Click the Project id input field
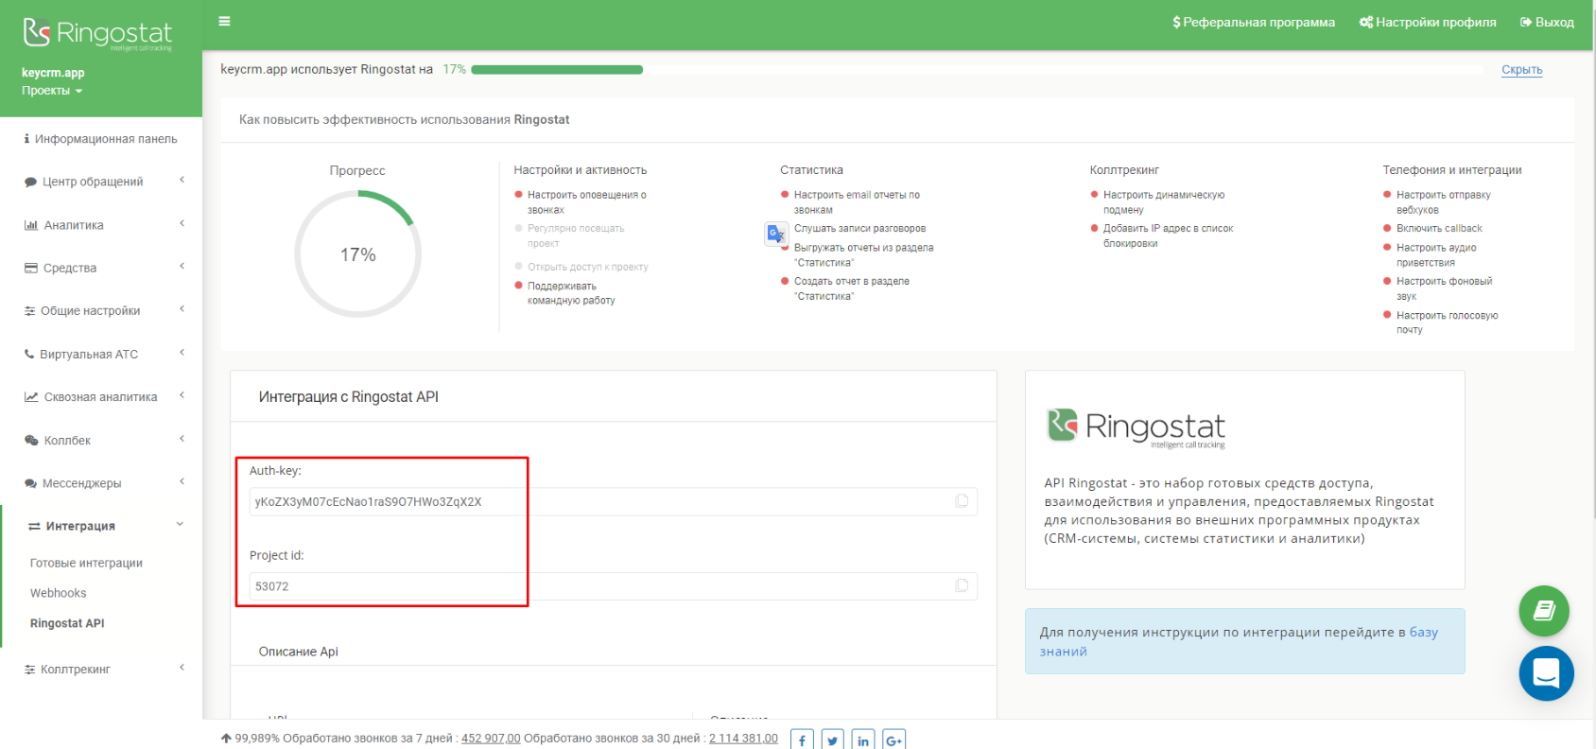The height and width of the screenshot is (749, 1596). (613, 586)
